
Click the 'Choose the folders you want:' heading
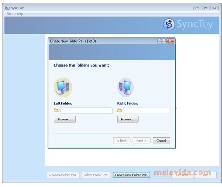pyautogui.click(x=82, y=65)
